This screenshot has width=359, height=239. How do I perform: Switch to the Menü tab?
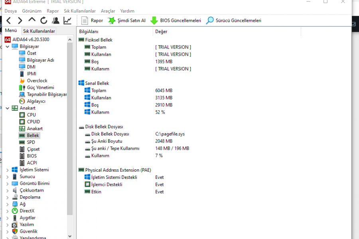pyautogui.click(x=11, y=30)
